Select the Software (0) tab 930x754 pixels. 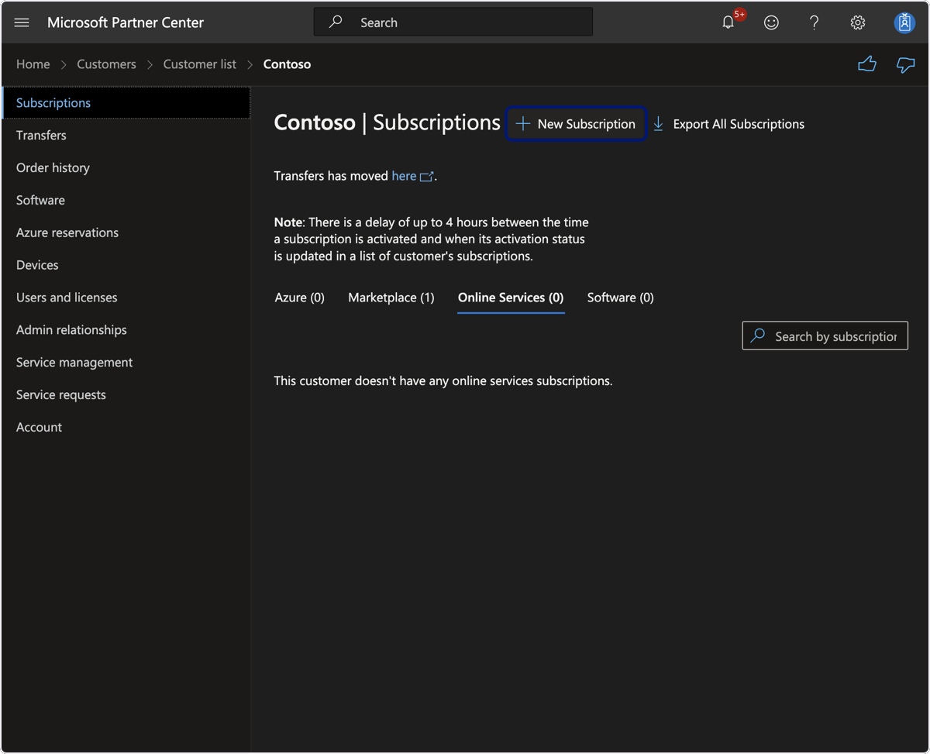(x=620, y=298)
